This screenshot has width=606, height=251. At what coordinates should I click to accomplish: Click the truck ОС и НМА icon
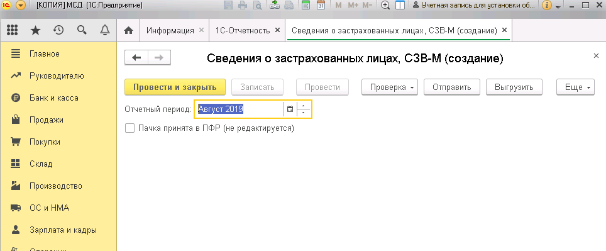[x=16, y=208]
